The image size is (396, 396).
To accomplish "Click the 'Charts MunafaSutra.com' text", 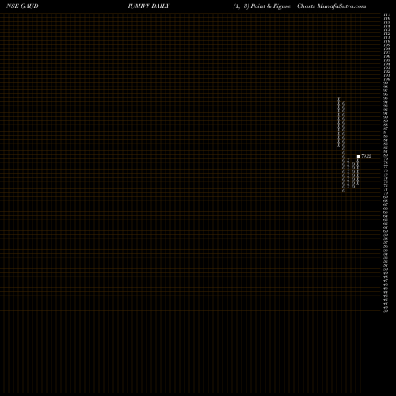I will [x=332, y=6].
